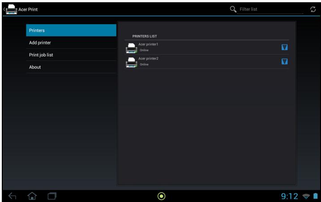321x202 pixels.
Task: Click Online status under Acer printer2
Action: tap(144, 64)
